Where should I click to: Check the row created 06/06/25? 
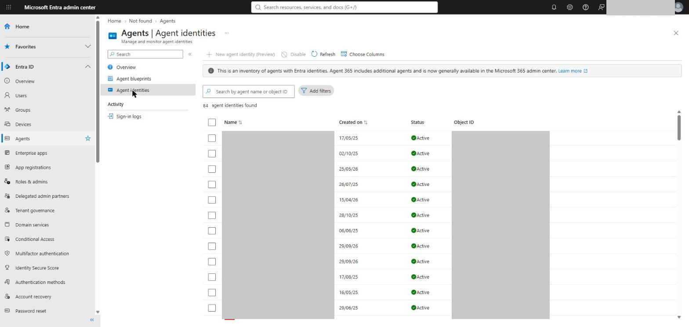click(x=212, y=231)
